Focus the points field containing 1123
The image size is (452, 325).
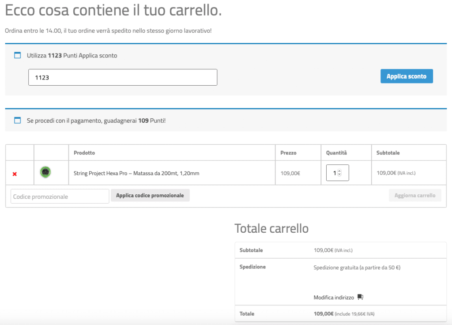tap(123, 77)
